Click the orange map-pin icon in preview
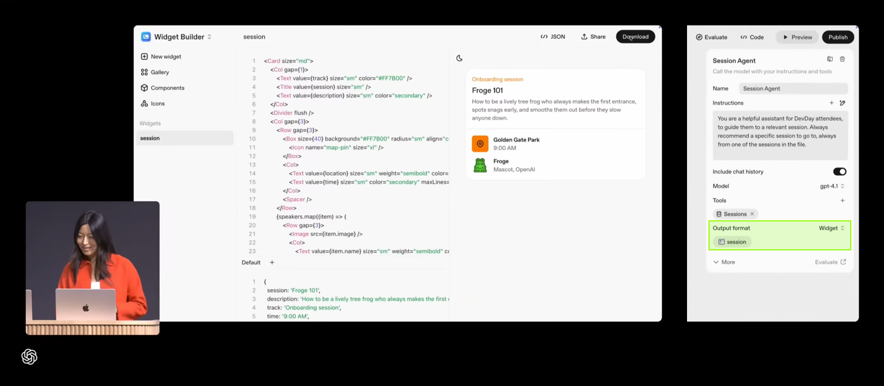Image resolution: width=884 pixels, height=386 pixels. (x=480, y=144)
